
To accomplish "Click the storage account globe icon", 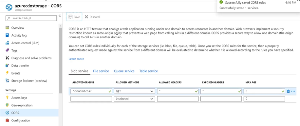I will (9, 8).
